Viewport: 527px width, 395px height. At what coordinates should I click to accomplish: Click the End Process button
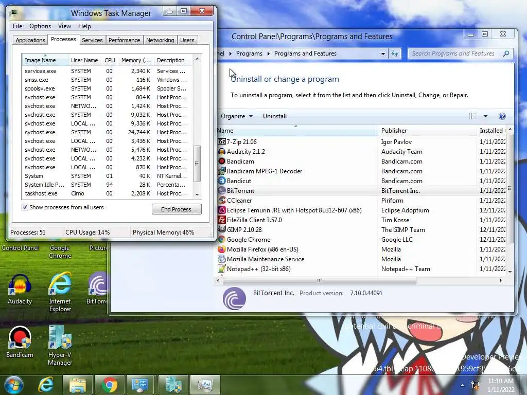point(177,209)
